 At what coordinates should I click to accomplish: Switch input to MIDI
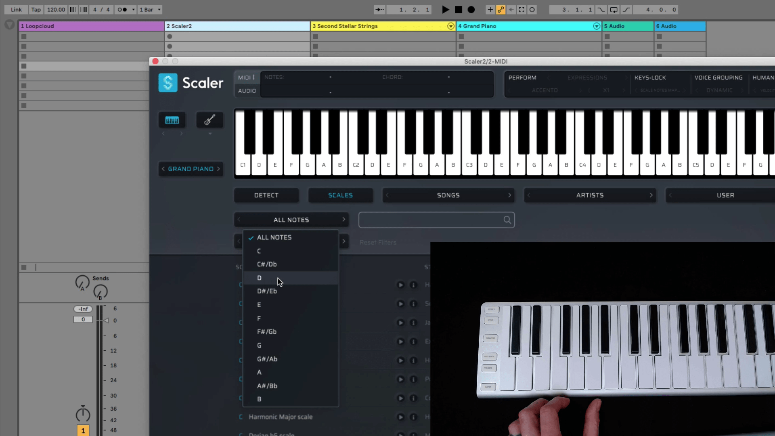246,78
